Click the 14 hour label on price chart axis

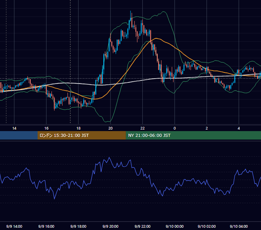coord(14,128)
